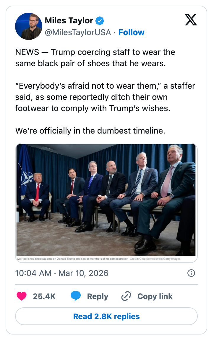Click the blue verified badge next to Miles Taylor
This screenshot has width=214, height=341.
100,21
